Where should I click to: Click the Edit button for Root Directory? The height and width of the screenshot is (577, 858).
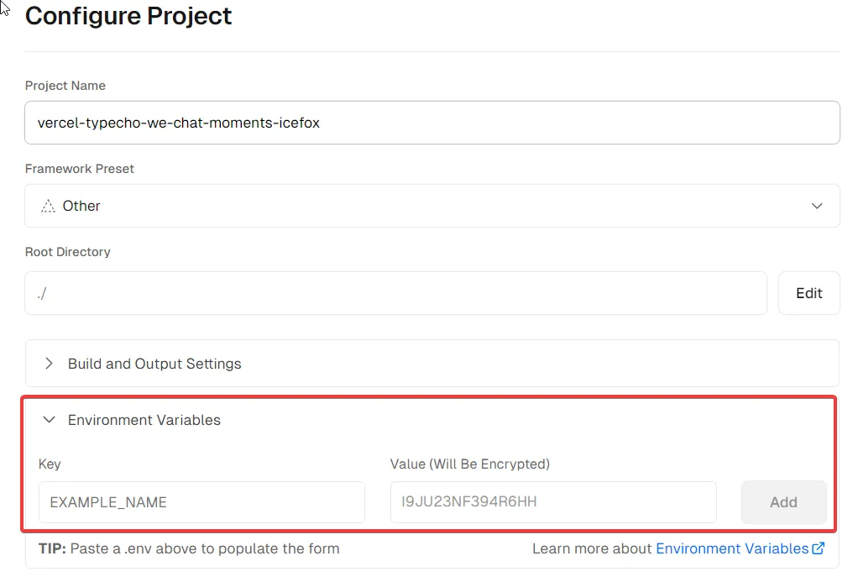[808, 293]
